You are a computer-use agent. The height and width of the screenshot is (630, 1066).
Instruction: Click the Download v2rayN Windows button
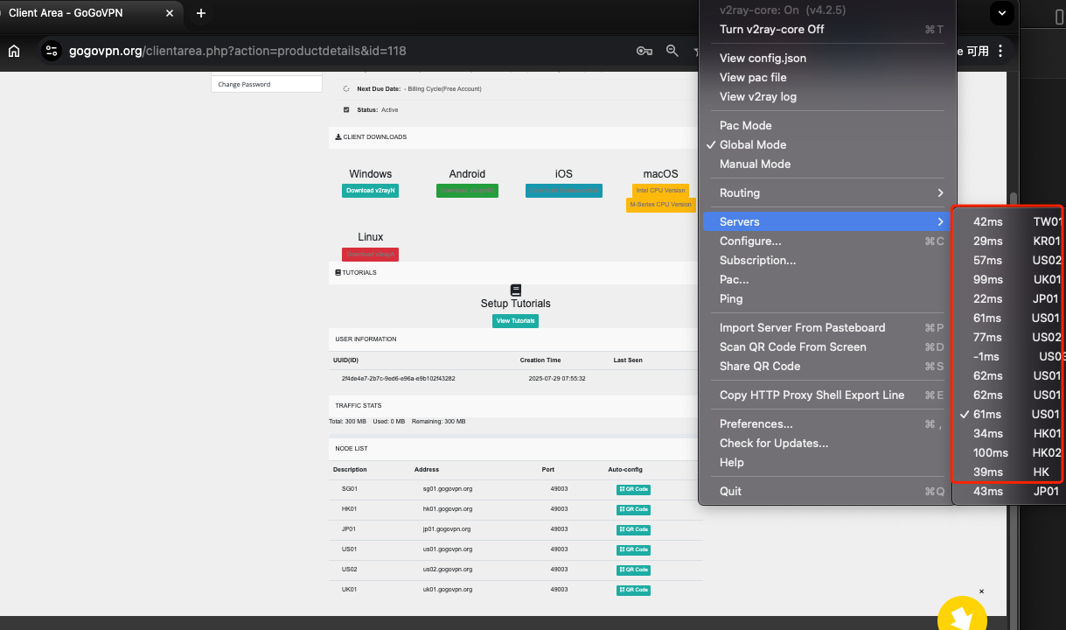(370, 191)
